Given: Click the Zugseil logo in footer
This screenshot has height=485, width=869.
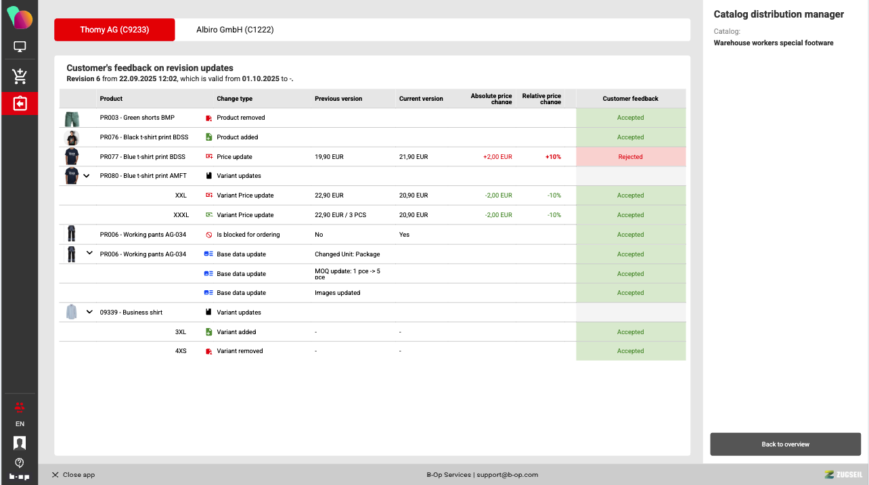Looking at the screenshot, I should [x=843, y=475].
